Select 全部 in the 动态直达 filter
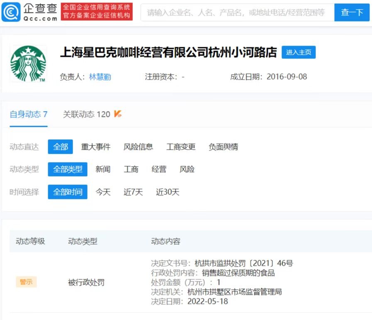The width and height of the screenshot is (372, 320). click(x=60, y=147)
